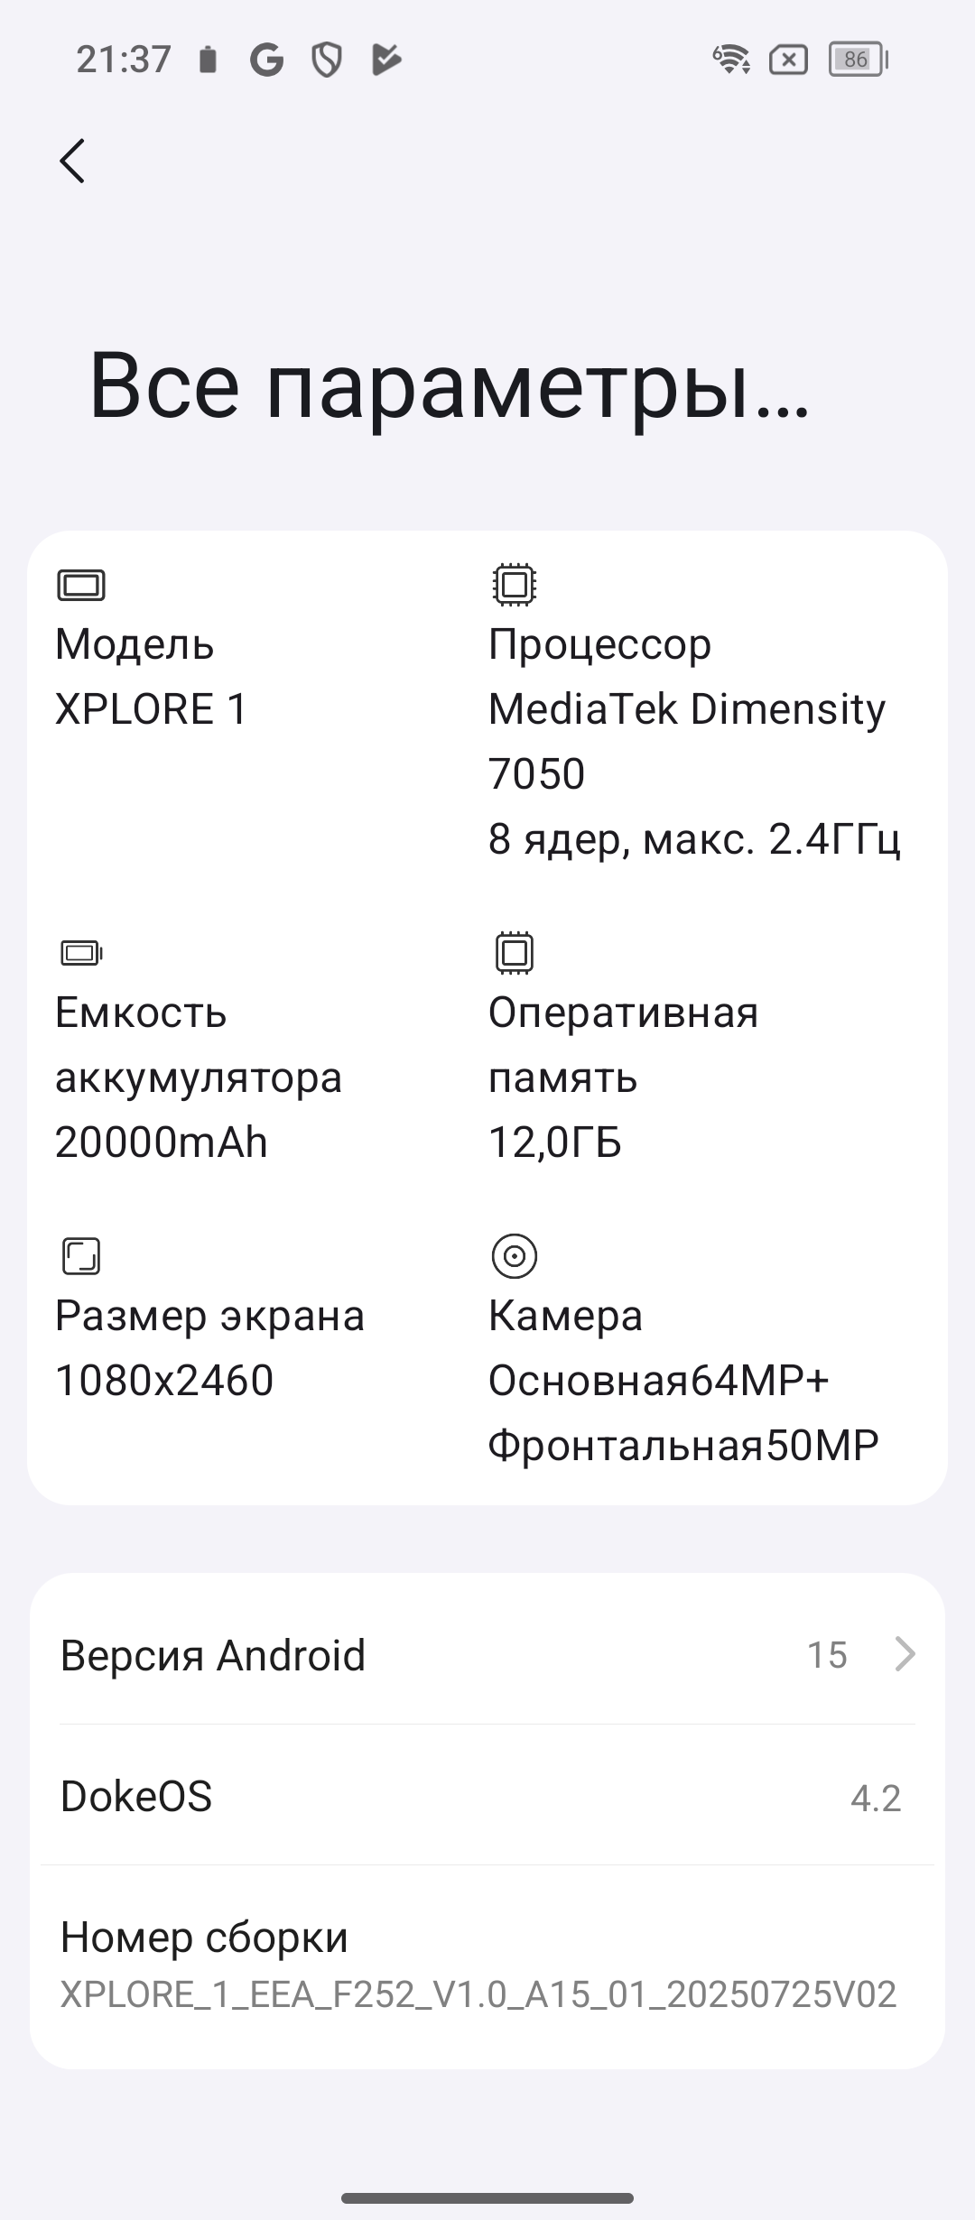Tap the battery capacity icon
The height and width of the screenshot is (2220, 975).
[x=81, y=952]
